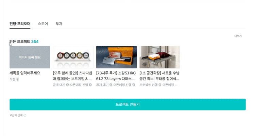Open the 투자 tab
The image size is (255, 136).
pos(59,24)
